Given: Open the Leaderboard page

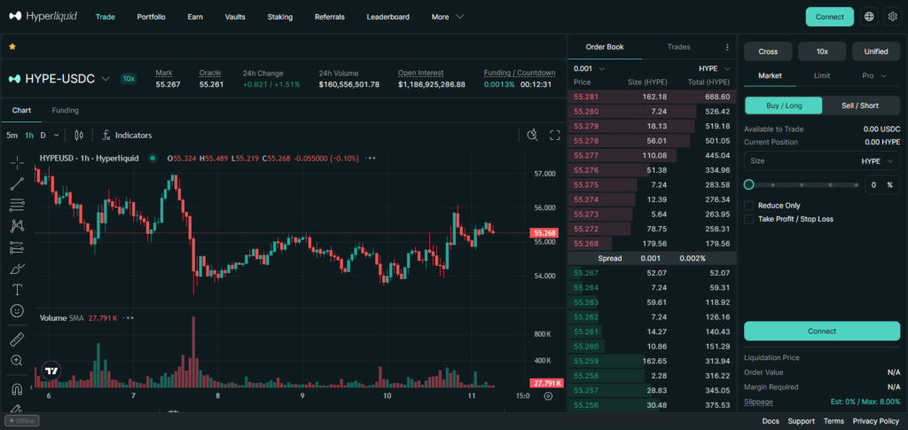Looking at the screenshot, I should coord(388,17).
